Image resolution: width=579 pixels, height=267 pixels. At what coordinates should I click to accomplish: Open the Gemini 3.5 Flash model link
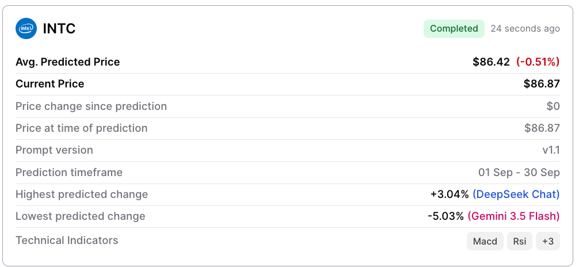pos(513,216)
